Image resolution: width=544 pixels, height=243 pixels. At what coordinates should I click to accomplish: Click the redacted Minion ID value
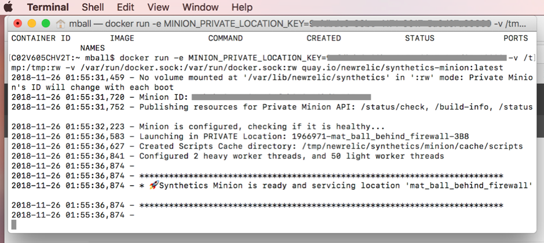click(281, 97)
